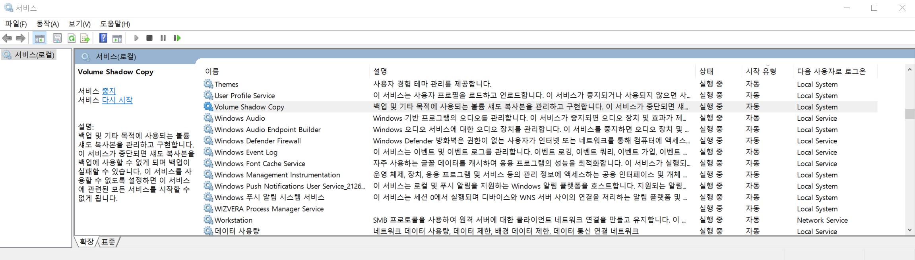Screen dimensions: 915x260
Task: Click 실행 중 status of Windows Event Log
Action: 711,152
